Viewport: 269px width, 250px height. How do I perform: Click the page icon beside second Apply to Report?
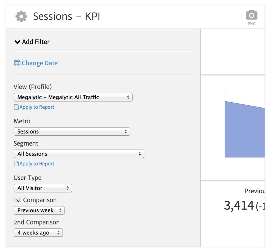(17, 163)
